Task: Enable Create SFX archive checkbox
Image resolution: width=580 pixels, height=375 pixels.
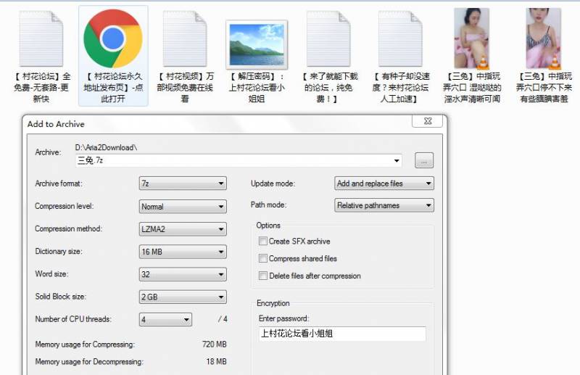Action: coord(263,242)
